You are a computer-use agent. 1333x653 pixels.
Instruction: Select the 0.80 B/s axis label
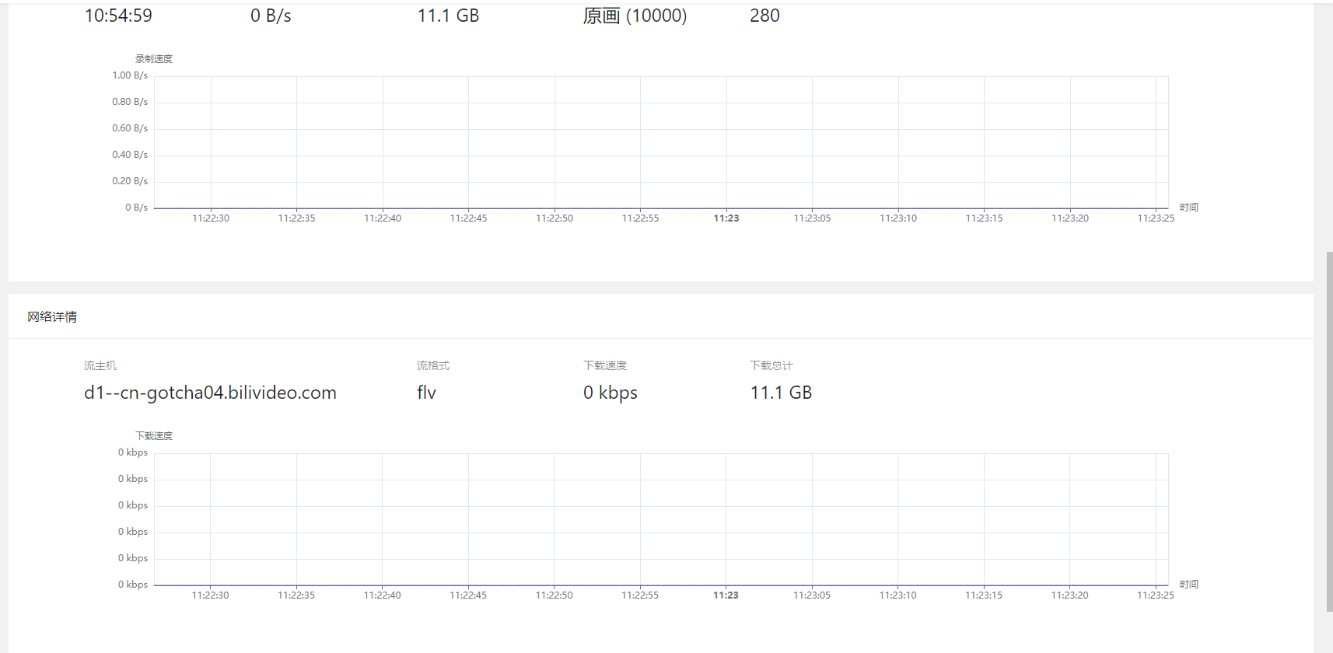tap(130, 102)
